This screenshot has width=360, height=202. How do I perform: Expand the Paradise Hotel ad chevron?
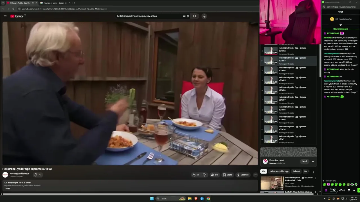(x=313, y=161)
